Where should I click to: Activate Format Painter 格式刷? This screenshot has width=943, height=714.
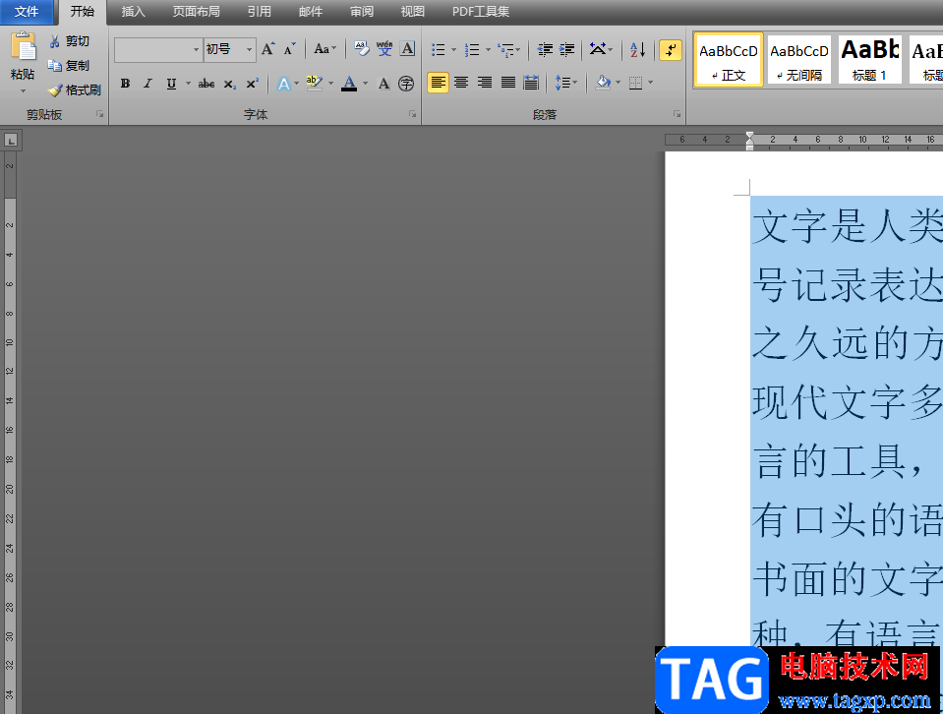tap(75, 90)
